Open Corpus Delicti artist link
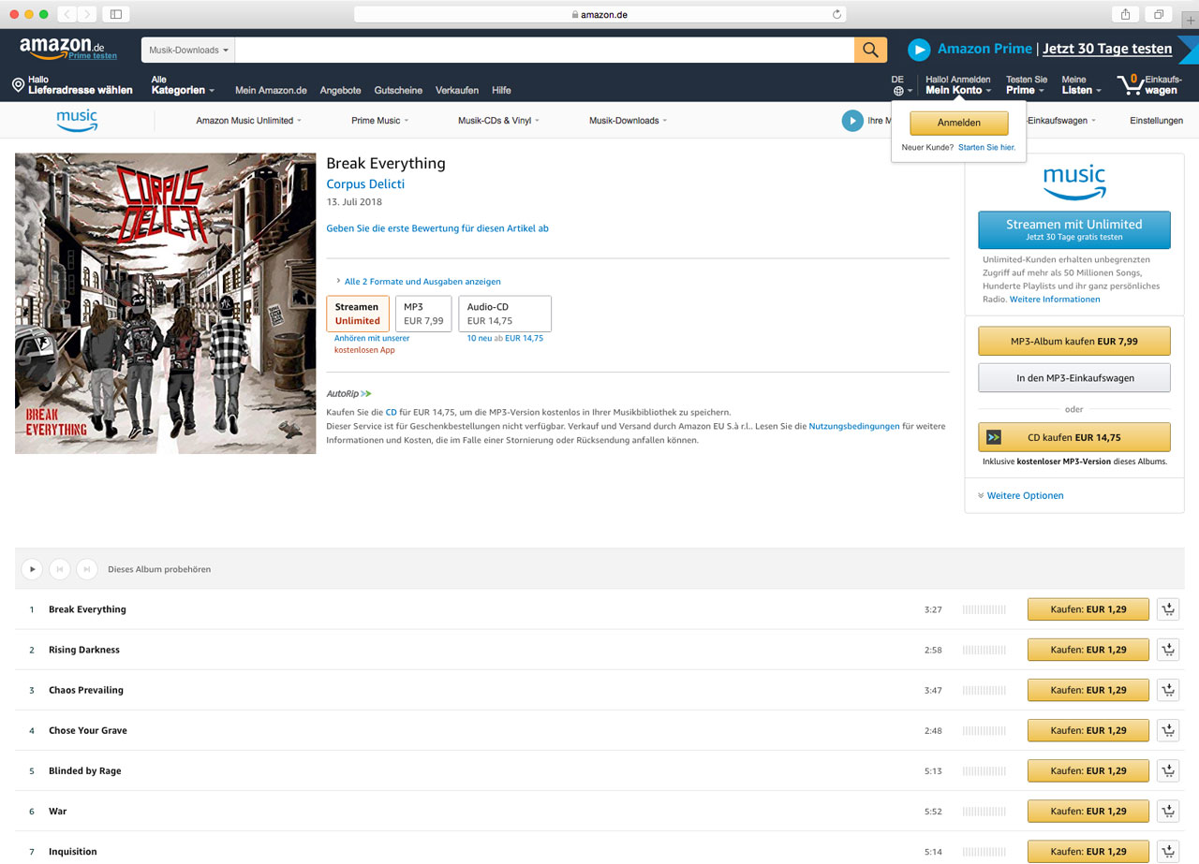This screenshot has width=1199, height=864. pyautogui.click(x=365, y=183)
